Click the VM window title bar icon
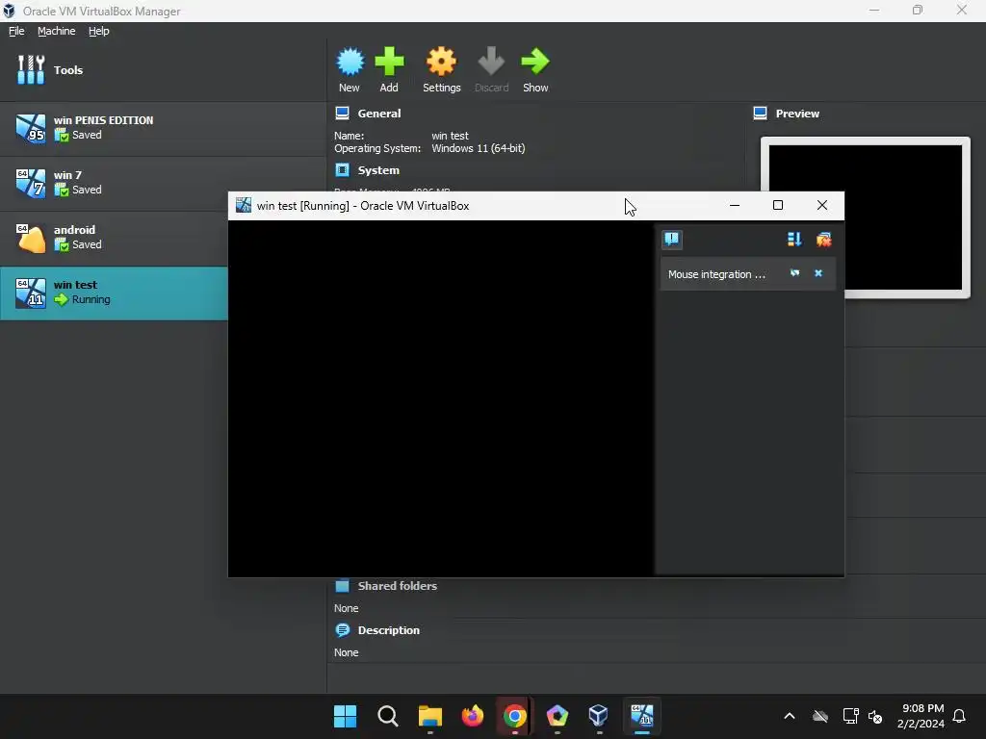Screen dimensions: 986x739 [244, 206]
